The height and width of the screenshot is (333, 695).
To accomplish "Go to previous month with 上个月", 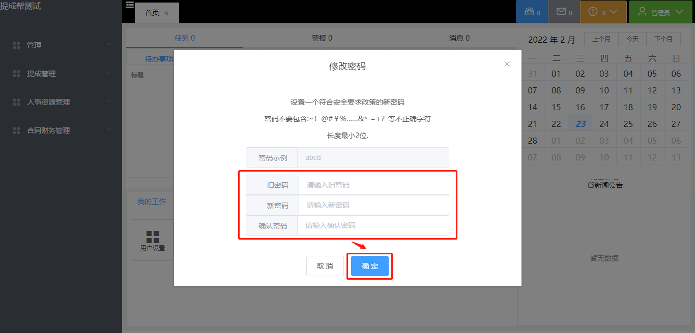I will pyautogui.click(x=601, y=39).
